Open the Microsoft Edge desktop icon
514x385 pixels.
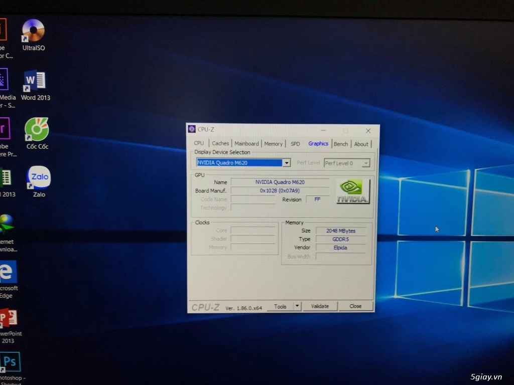(8, 279)
